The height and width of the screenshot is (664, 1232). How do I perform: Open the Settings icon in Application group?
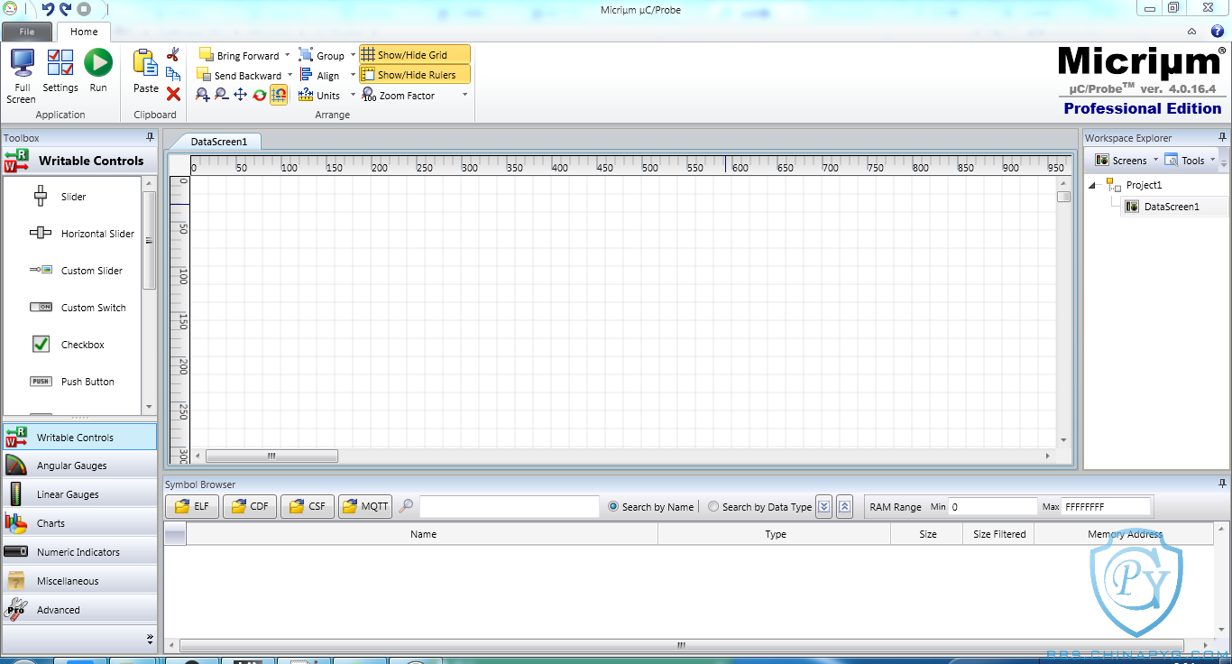(60, 63)
